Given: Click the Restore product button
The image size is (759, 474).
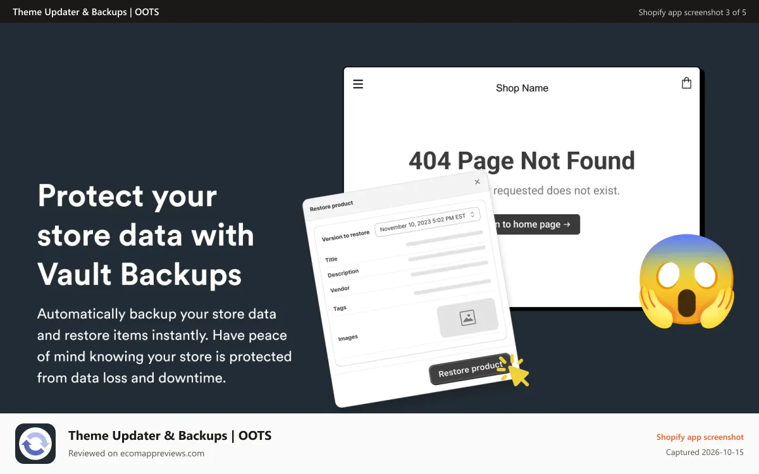Looking at the screenshot, I should point(470,368).
